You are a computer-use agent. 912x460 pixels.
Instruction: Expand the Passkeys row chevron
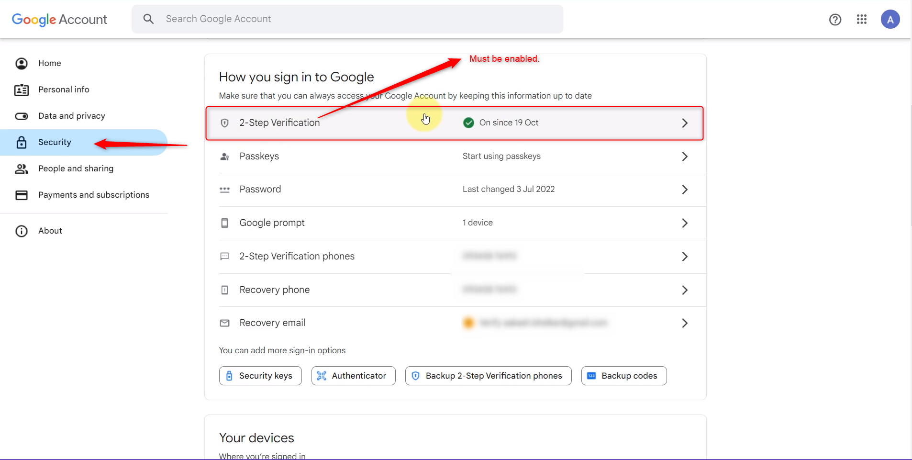[685, 157]
